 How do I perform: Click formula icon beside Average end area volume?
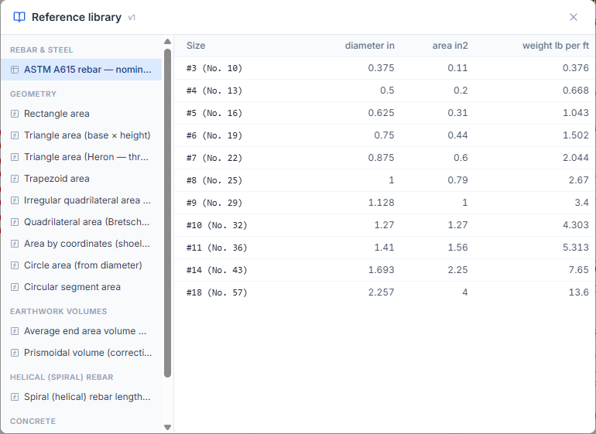pos(15,331)
